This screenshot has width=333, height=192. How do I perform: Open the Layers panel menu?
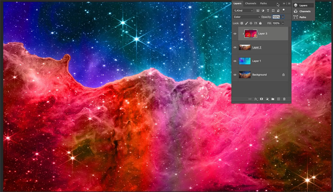tap(289, 3)
